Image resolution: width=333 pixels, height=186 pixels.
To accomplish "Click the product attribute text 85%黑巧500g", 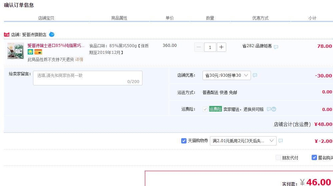I will (123, 46).
